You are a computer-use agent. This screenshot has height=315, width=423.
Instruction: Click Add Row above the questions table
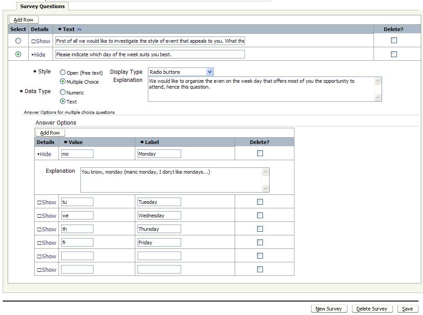click(23, 20)
